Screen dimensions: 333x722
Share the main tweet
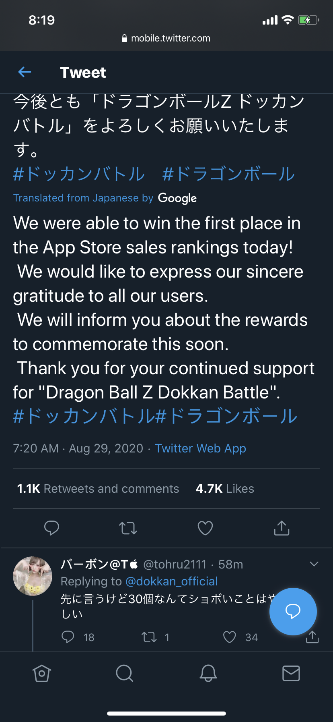[282, 528]
